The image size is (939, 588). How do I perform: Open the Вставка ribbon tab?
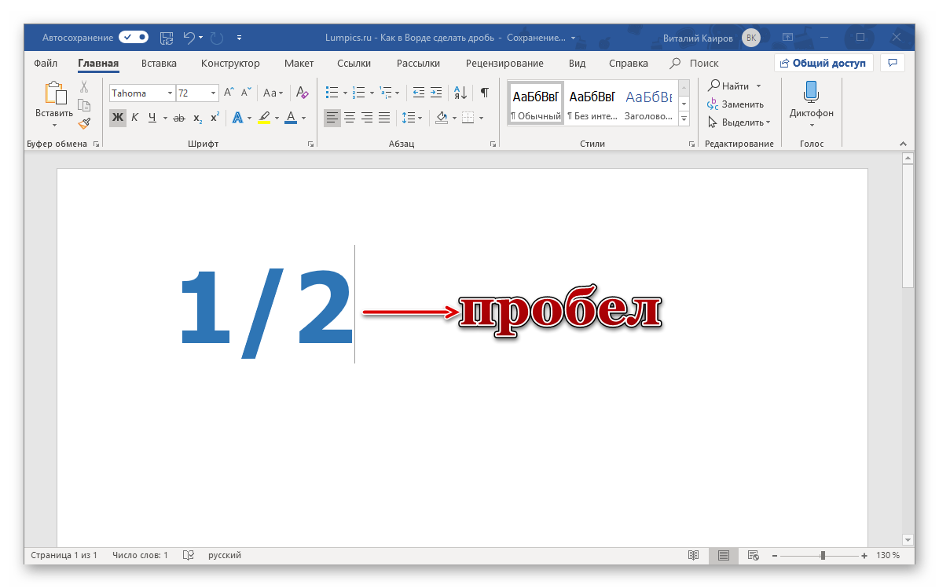click(159, 64)
